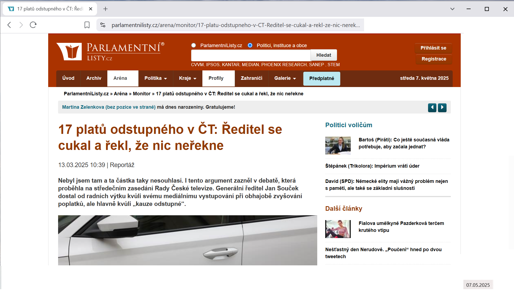This screenshot has width=514, height=294.
Task: Click the 'Další články' section heading
Action: (344, 209)
